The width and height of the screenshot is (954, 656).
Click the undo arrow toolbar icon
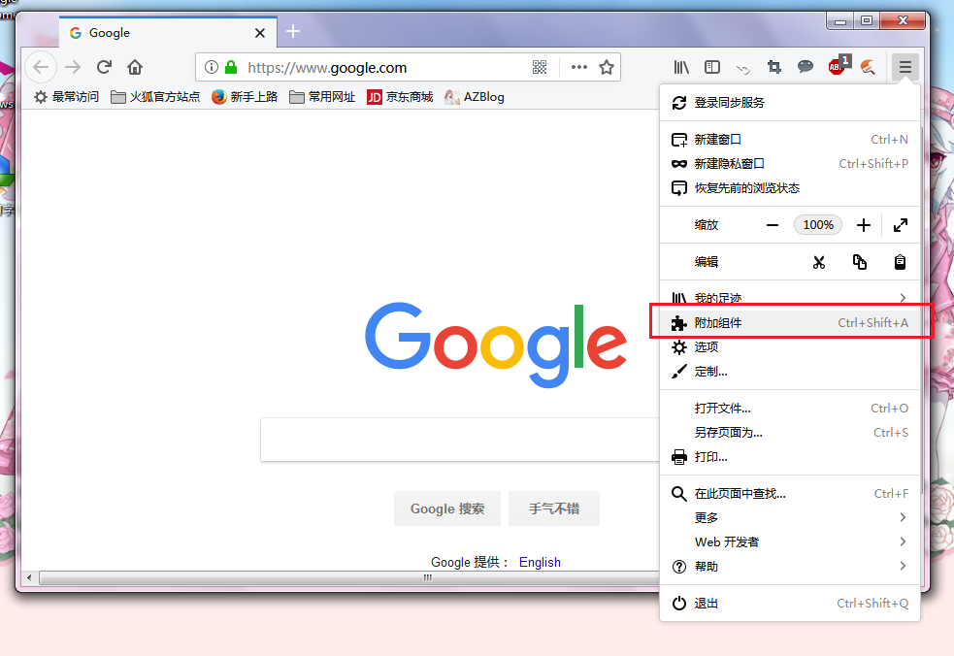[x=742, y=68]
